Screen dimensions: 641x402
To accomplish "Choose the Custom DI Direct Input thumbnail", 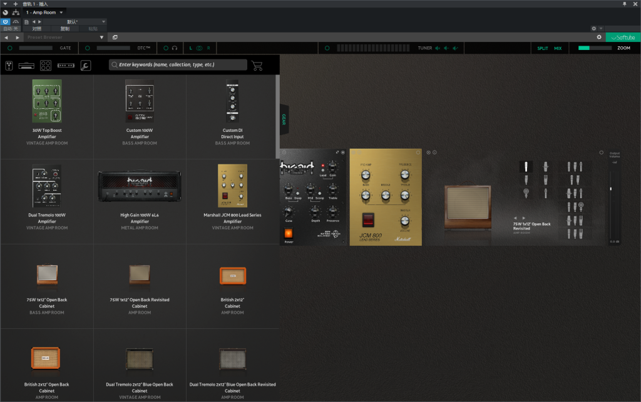I will (x=233, y=101).
